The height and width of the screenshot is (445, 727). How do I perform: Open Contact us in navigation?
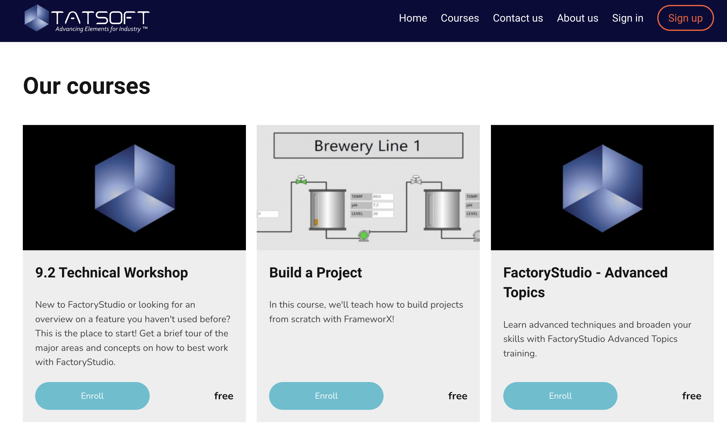click(517, 18)
